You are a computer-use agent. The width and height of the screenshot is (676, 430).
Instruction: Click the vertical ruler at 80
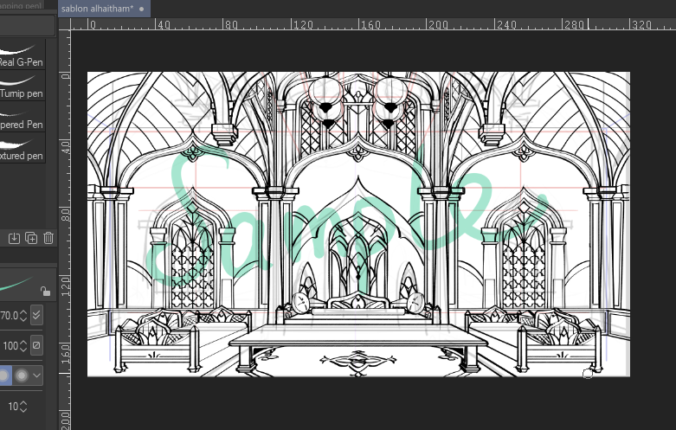[65, 215]
